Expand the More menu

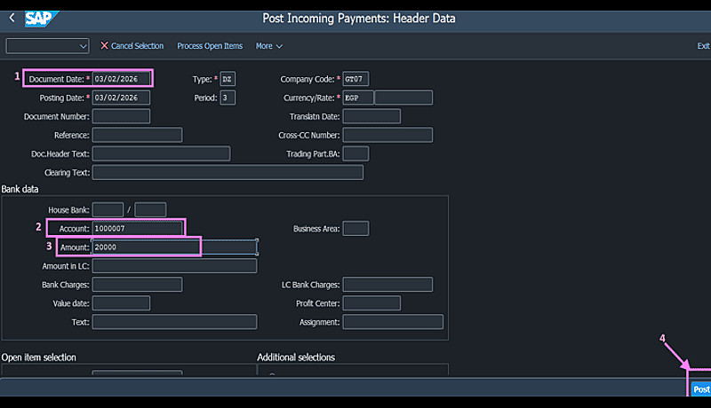[x=269, y=46]
